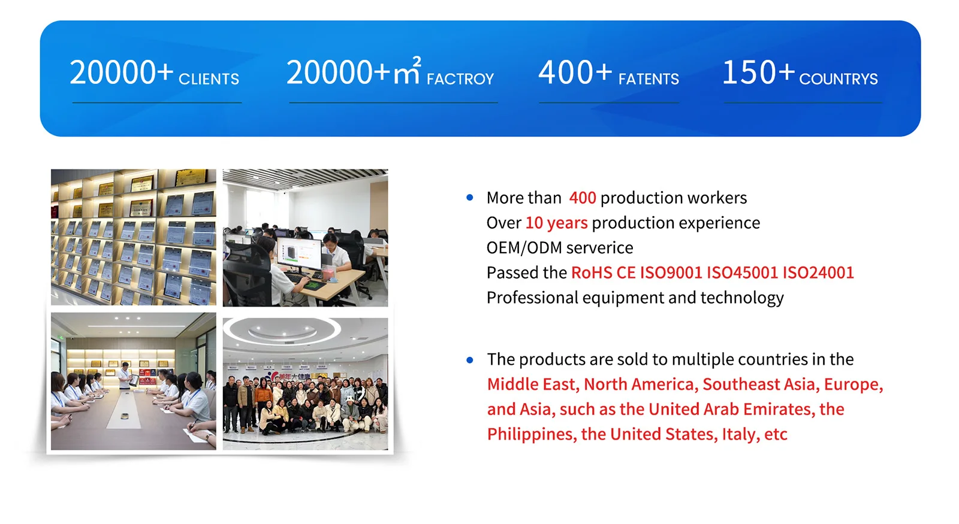Viewport: 959px width, 524px height.
Task: Click the 'Philippines, the United States, Italy' line
Action: point(637,434)
